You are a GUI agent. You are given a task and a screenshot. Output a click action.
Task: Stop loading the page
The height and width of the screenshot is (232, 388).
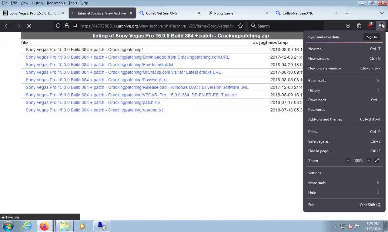(29, 26)
